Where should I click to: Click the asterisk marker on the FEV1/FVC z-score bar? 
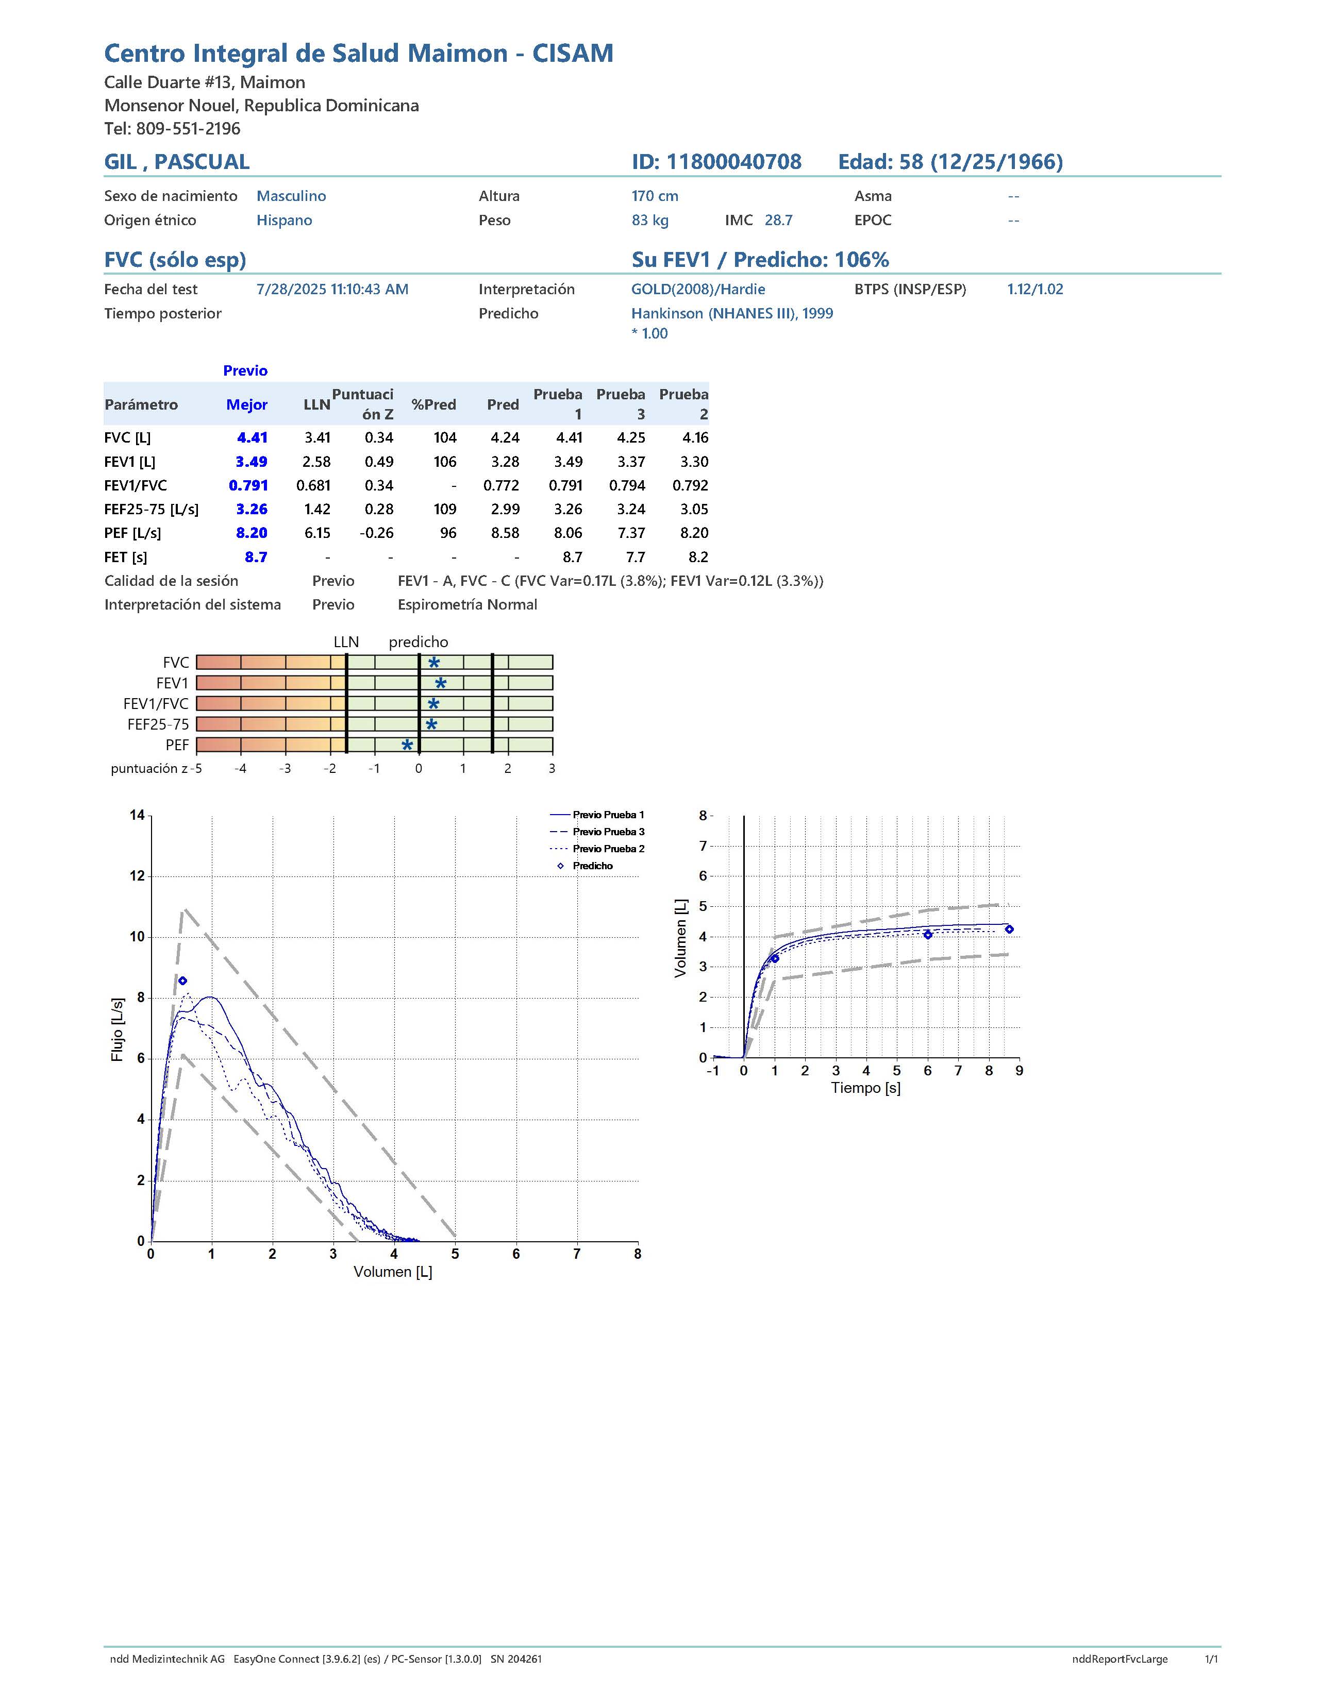[x=433, y=704]
